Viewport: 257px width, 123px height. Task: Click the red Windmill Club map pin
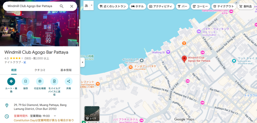click(x=184, y=59)
